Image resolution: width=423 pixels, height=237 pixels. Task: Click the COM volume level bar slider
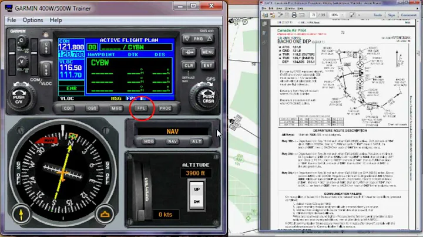coord(12,57)
